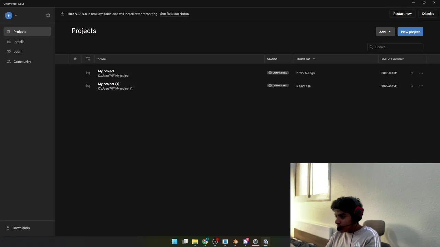Click the search magnifier icon
Image resolution: width=440 pixels, height=247 pixels.
pyautogui.click(x=371, y=47)
